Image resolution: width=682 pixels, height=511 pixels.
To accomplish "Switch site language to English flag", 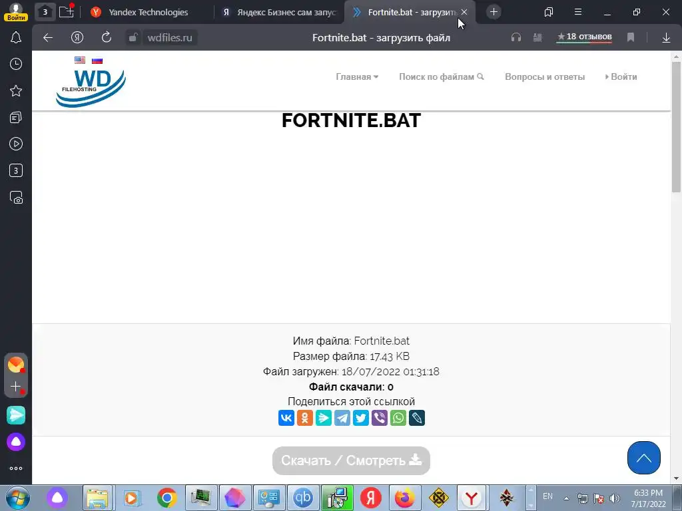I will [80, 60].
